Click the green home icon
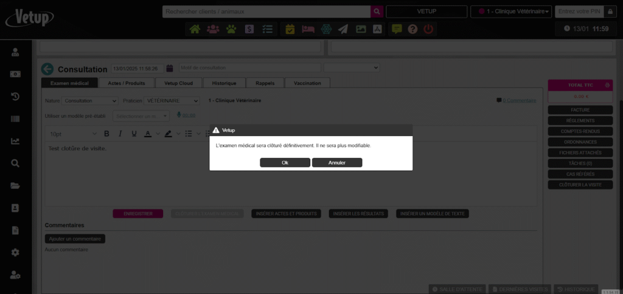 click(x=195, y=29)
